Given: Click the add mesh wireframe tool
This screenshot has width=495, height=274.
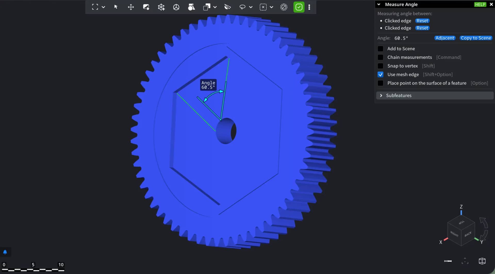Looking at the screenshot, I should [161, 7].
